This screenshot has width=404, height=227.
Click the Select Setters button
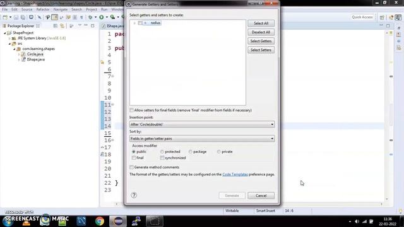[261, 50]
